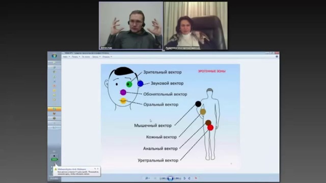326x183 pixels.
Task: Click the text Звуковой вектор
Action: point(167,83)
